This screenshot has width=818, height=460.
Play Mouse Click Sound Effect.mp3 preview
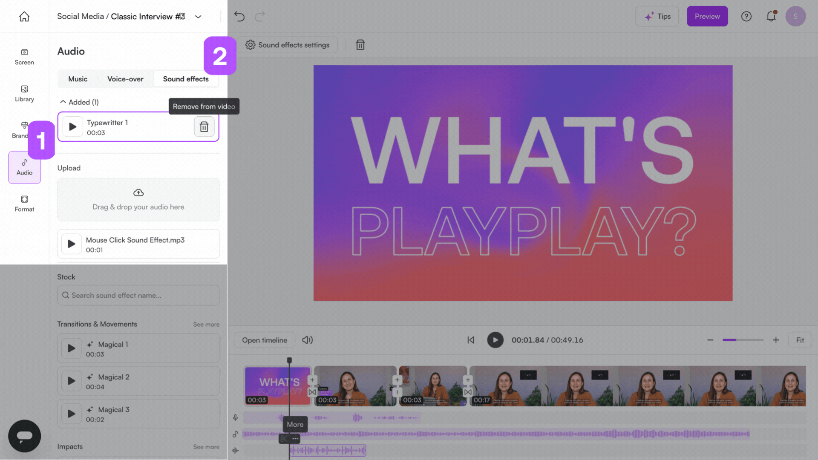(72, 244)
